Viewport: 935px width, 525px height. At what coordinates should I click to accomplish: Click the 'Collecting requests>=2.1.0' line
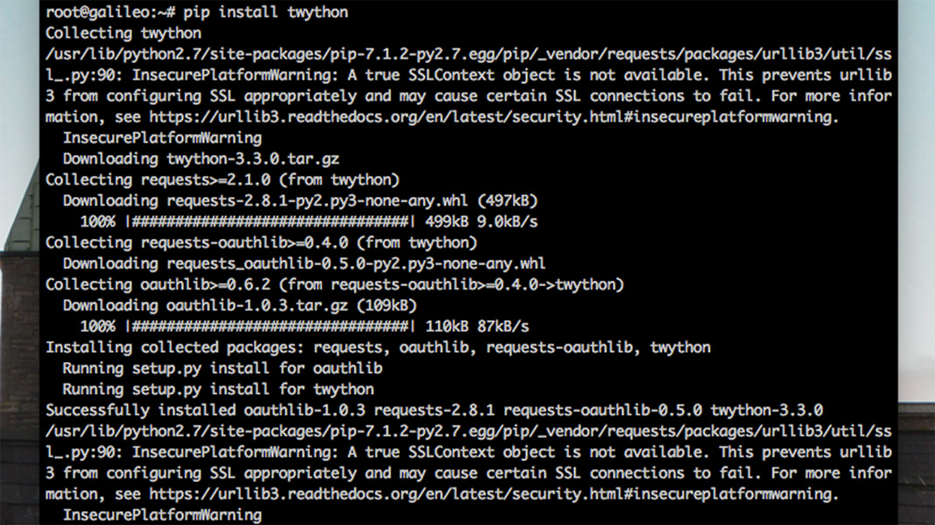coord(222,180)
